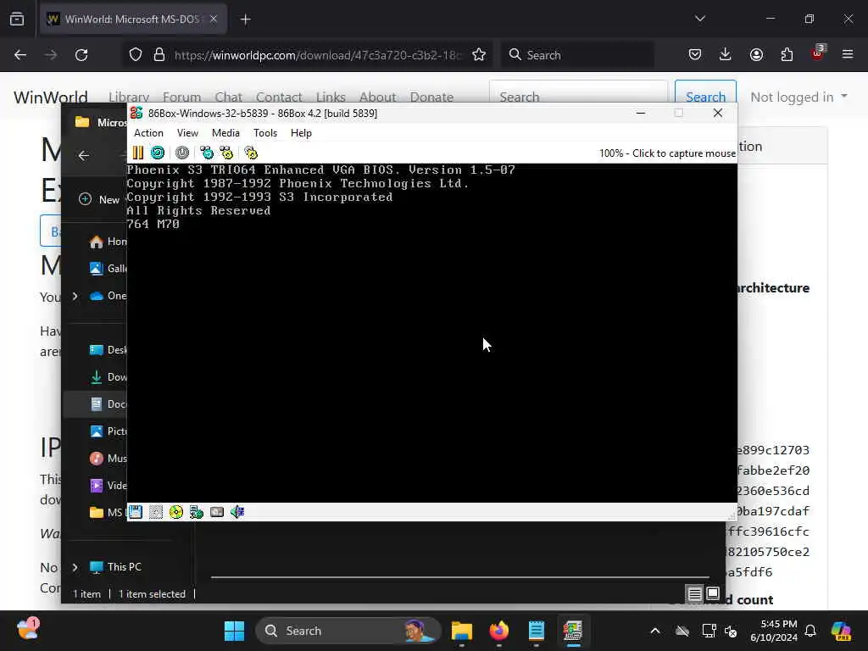Open notifications bell in taskbar
Image resolution: width=868 pixels, height=651 pixels.
pyautogui.click(x=810, y=631)
